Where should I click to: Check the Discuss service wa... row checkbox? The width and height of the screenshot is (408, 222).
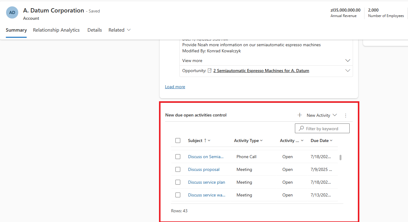pyautogui.click(x=178, y=195)
